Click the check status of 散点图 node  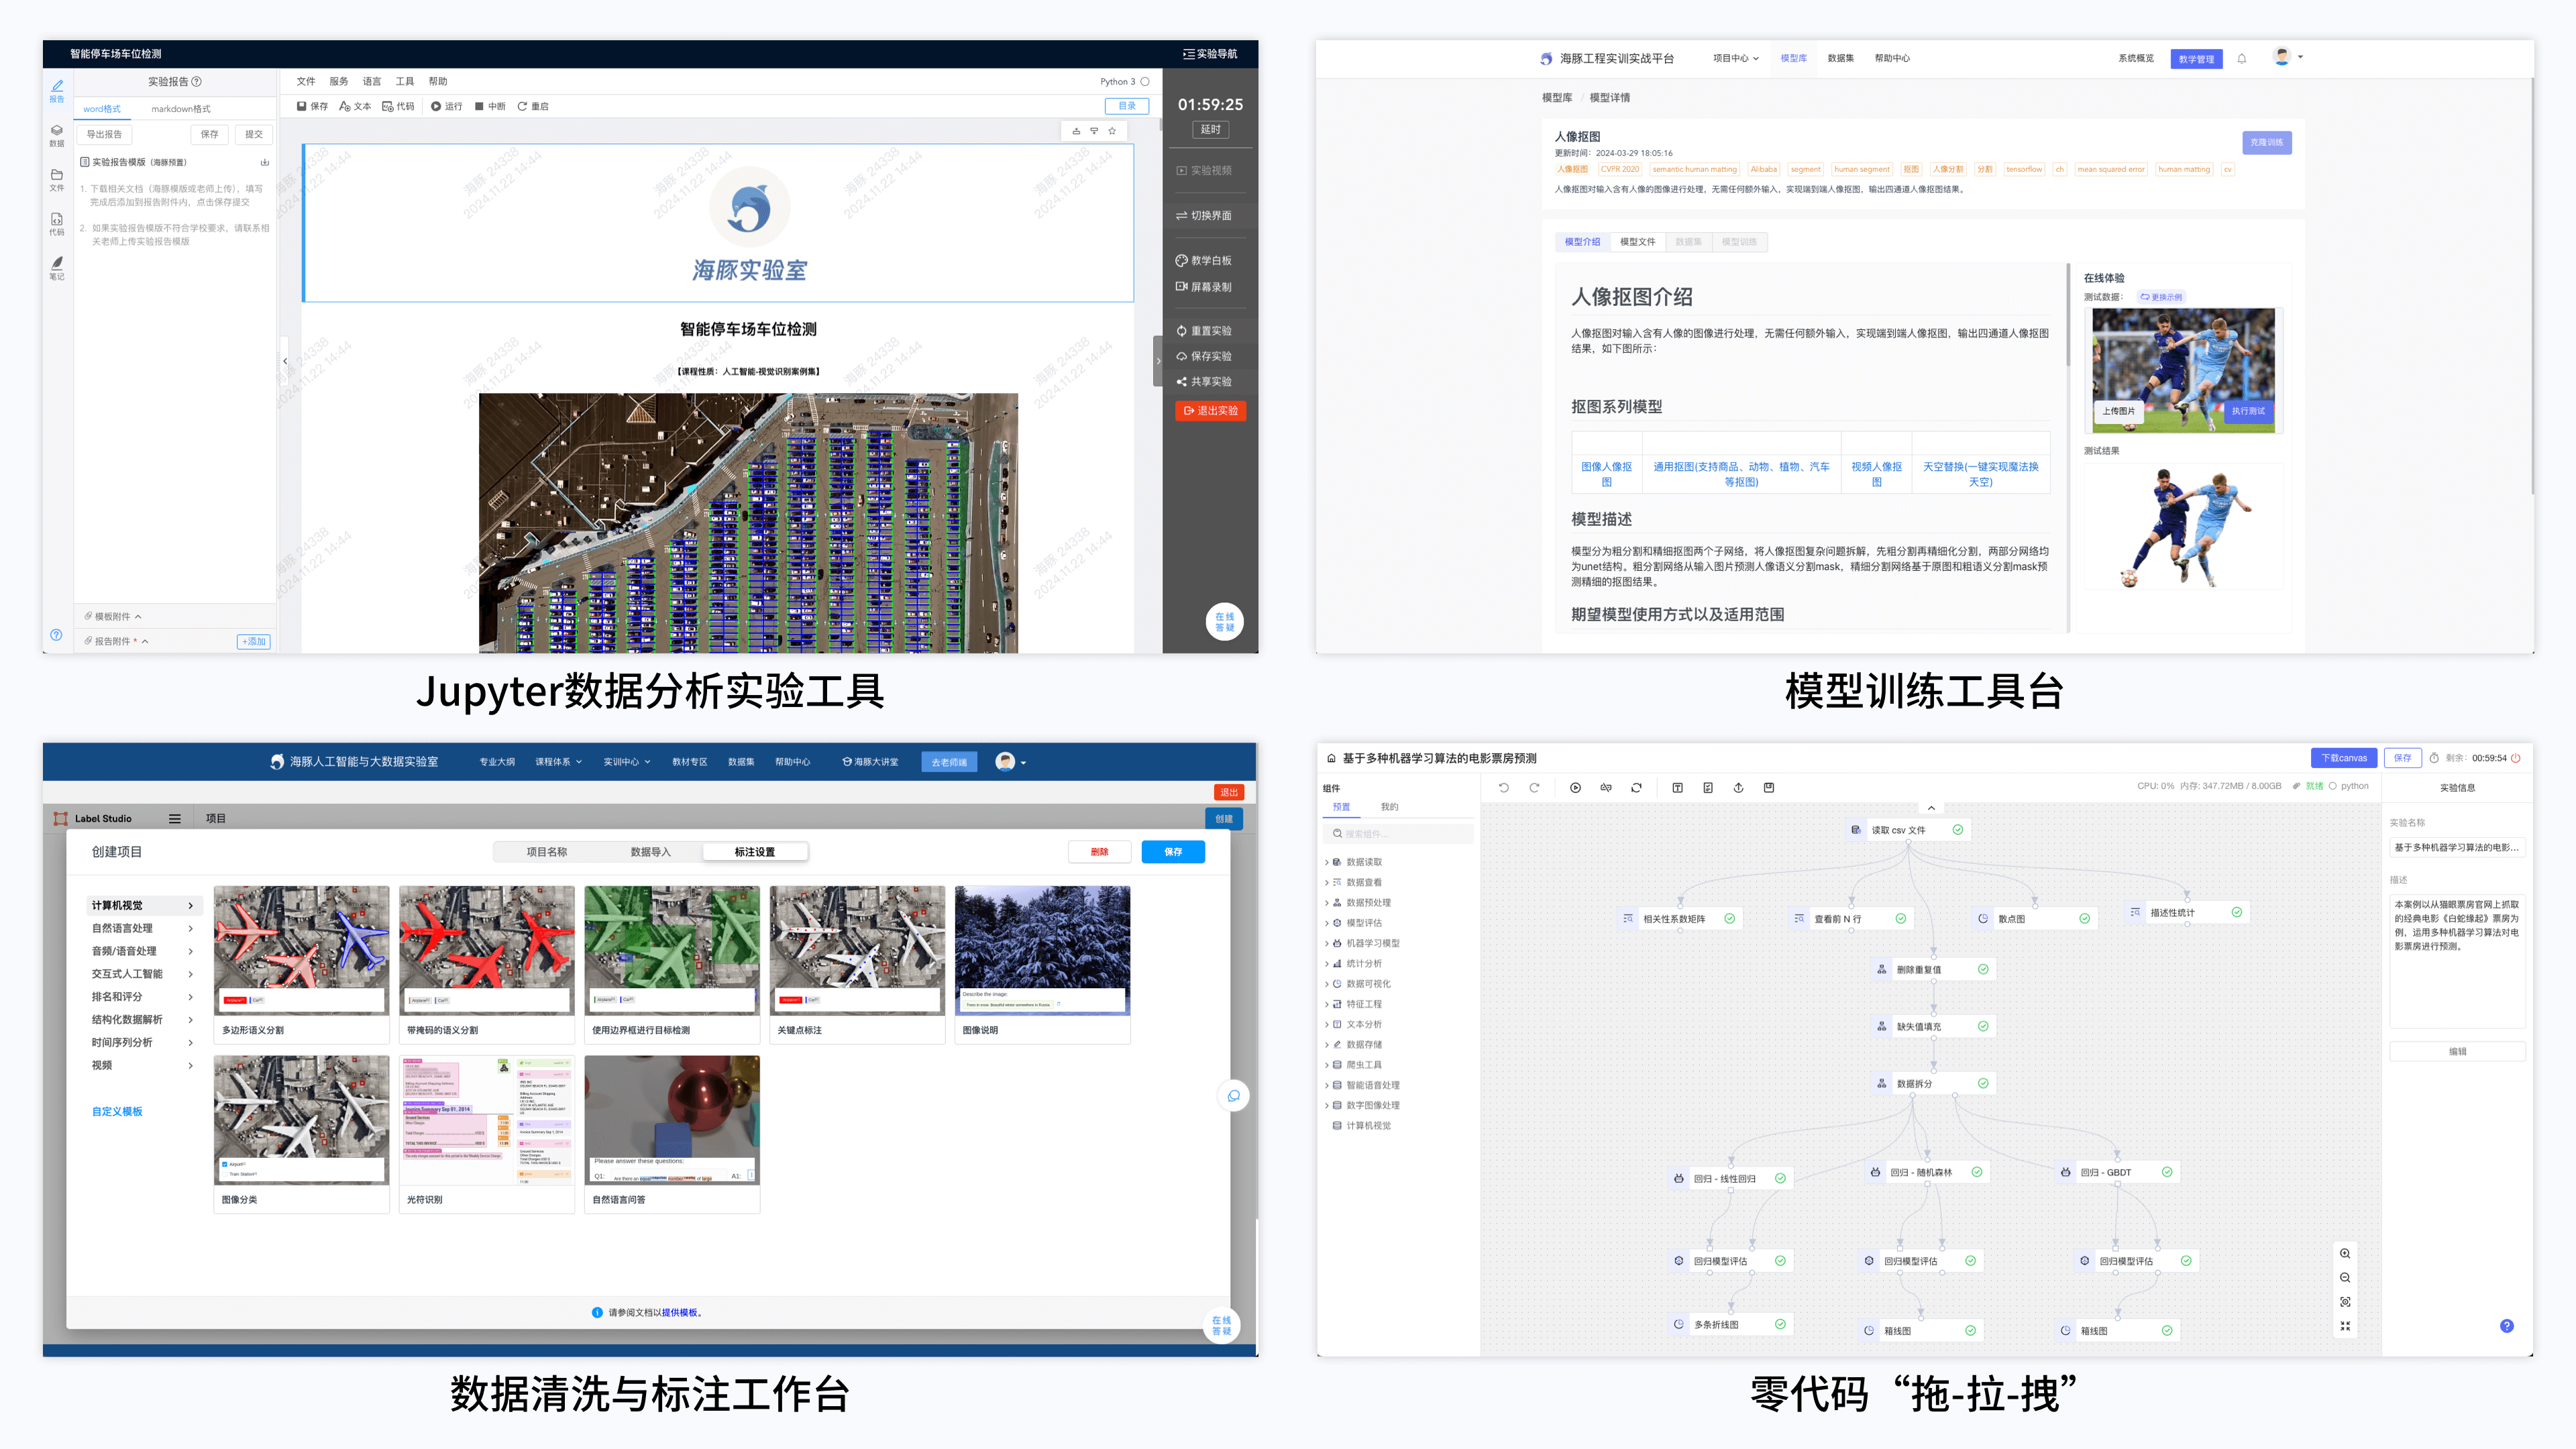(x=2084, y=919)
